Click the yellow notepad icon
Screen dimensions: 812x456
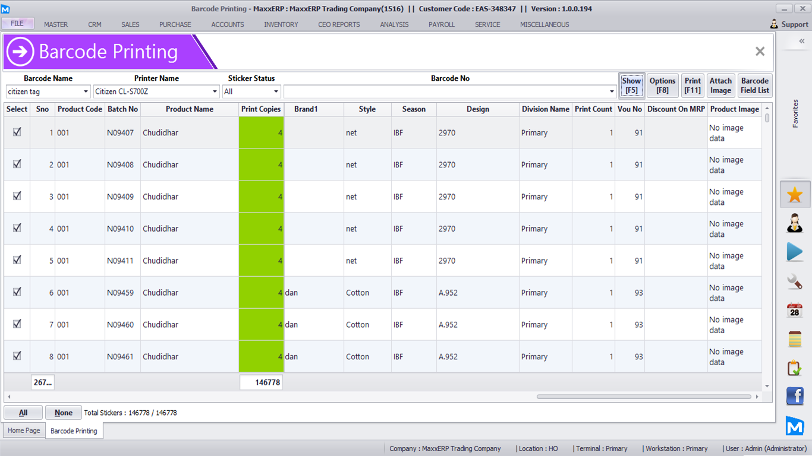tap(795, 339)
